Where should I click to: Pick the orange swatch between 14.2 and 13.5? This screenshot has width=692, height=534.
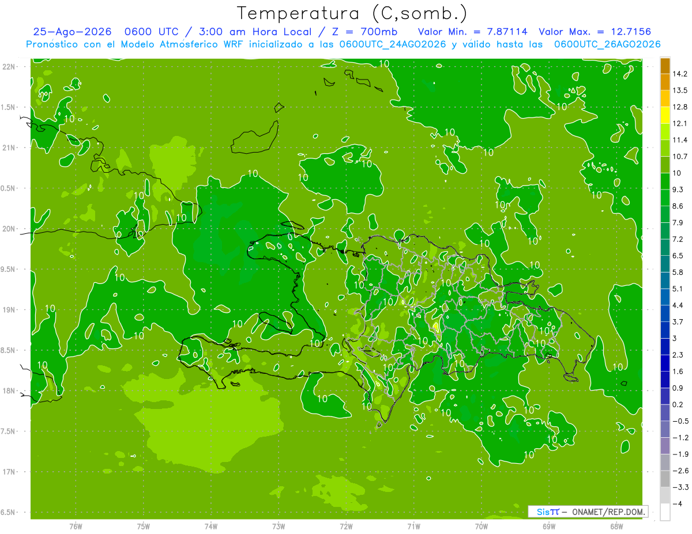point(665,82)
